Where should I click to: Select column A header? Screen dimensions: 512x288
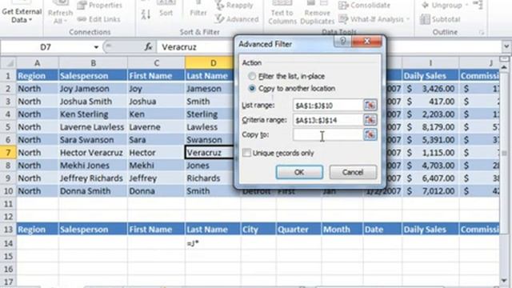pyautogui.click(x=38, y=62)
